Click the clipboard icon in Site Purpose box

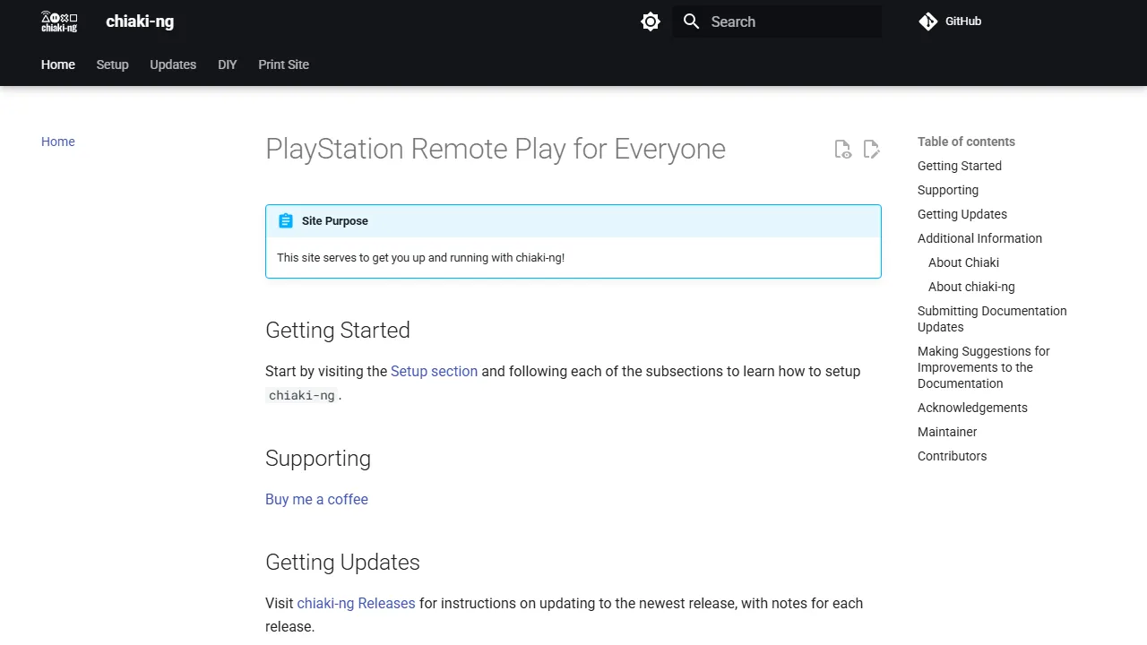point(285,220)
